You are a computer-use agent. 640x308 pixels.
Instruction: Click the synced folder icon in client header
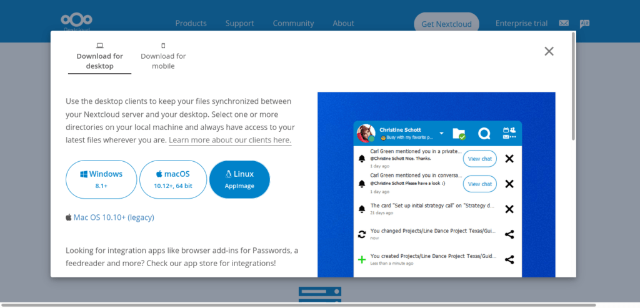click(x=459, y=134)
